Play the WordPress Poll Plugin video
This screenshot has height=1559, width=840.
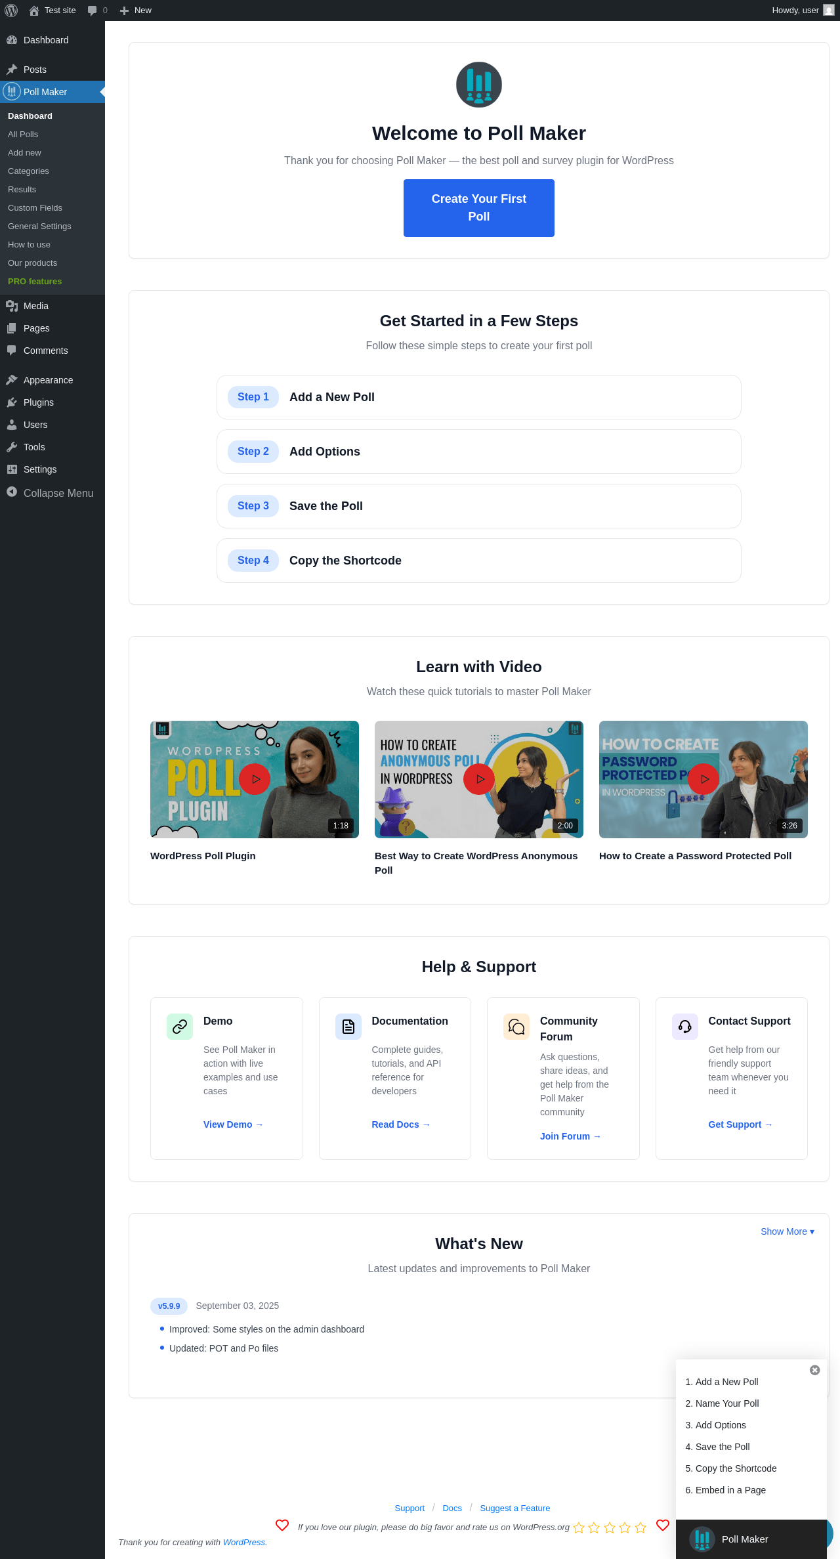pyautogui.click(x=255, y=779)
